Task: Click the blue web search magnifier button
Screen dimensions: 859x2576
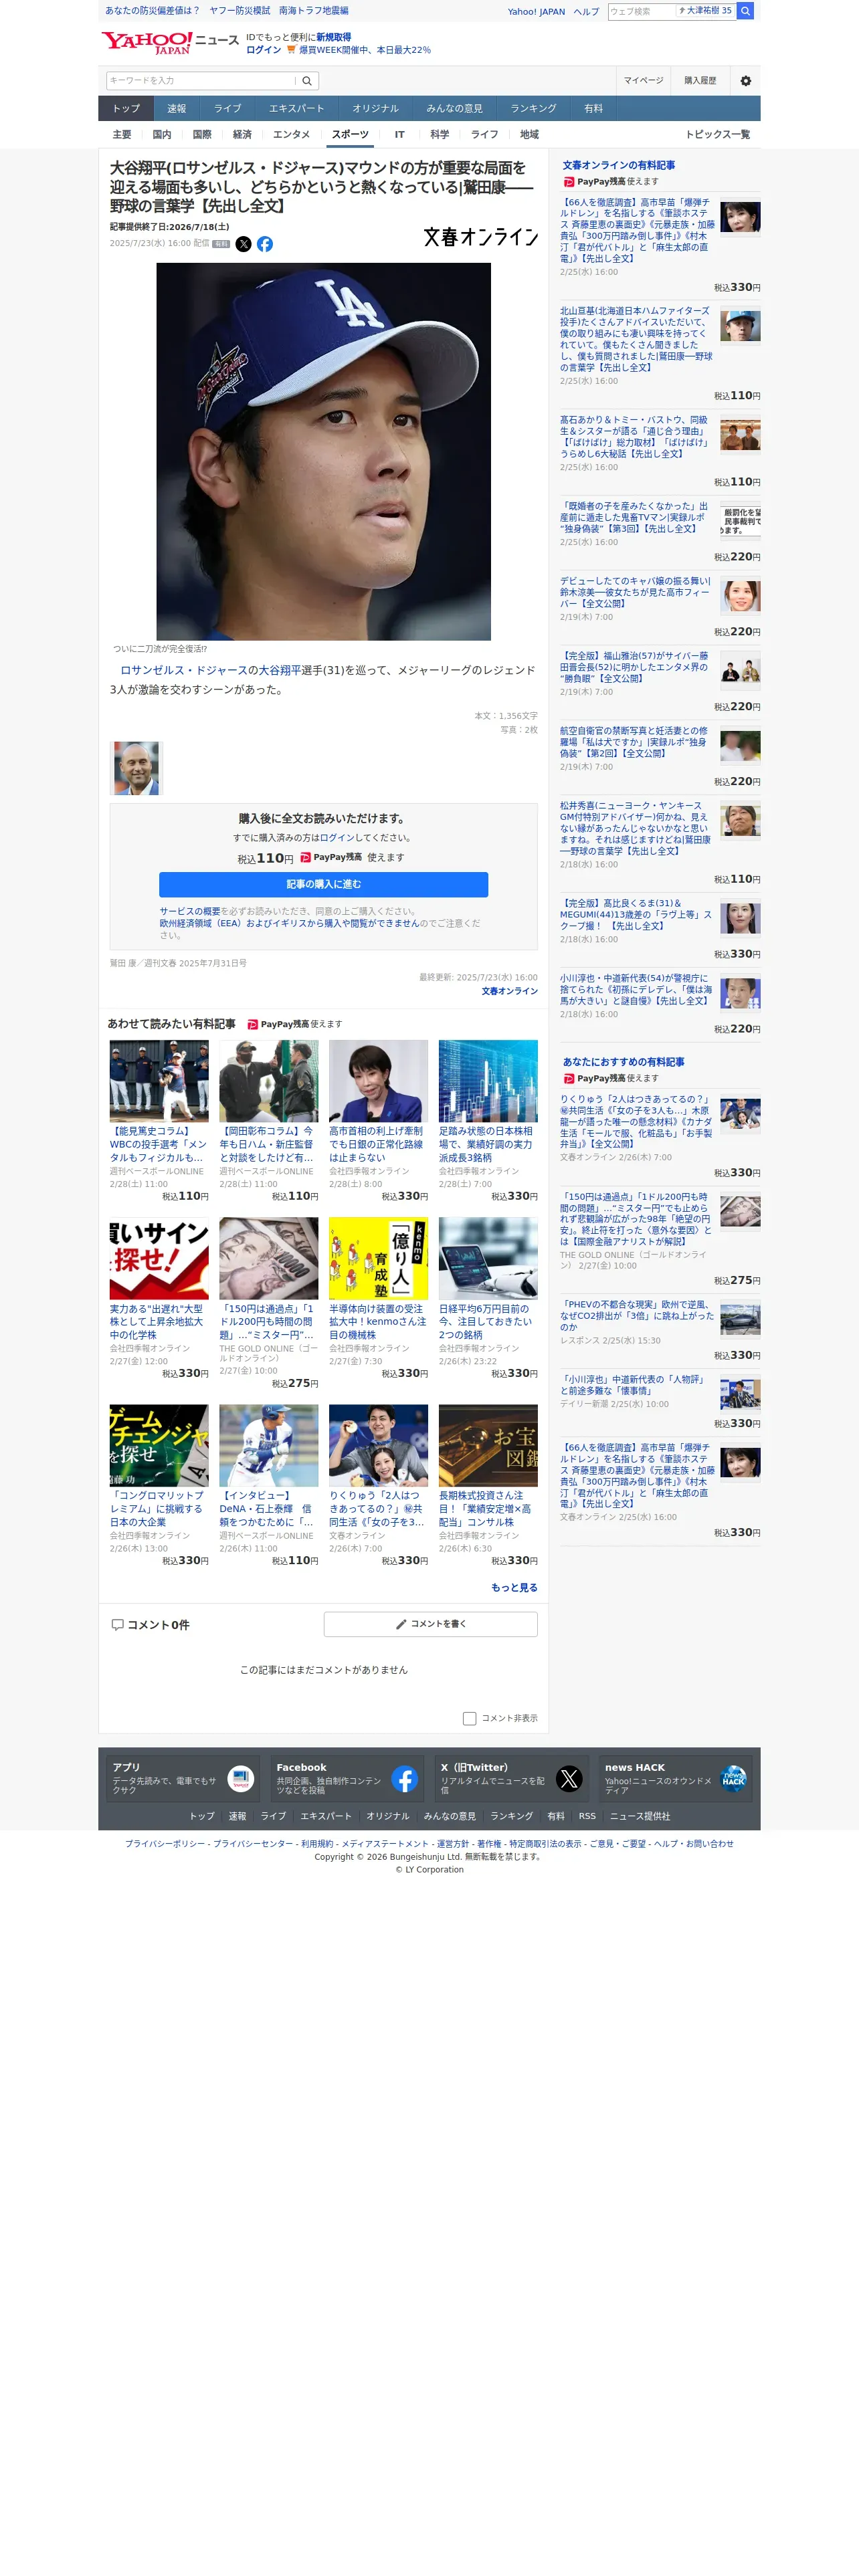Action: (x=745, y=11)
